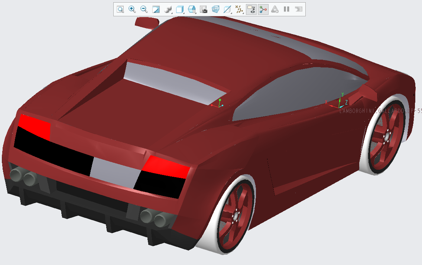Click the Pause icon in the toolbar
This screenshot has width=422, height=265.
[287, 9]
